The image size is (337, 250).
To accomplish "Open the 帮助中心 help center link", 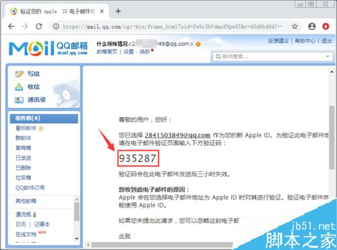I will [x=305, y=41].
